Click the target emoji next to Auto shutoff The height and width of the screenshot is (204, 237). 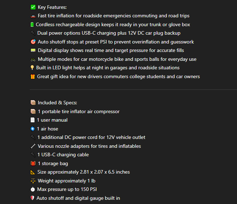tap(33, 42)
